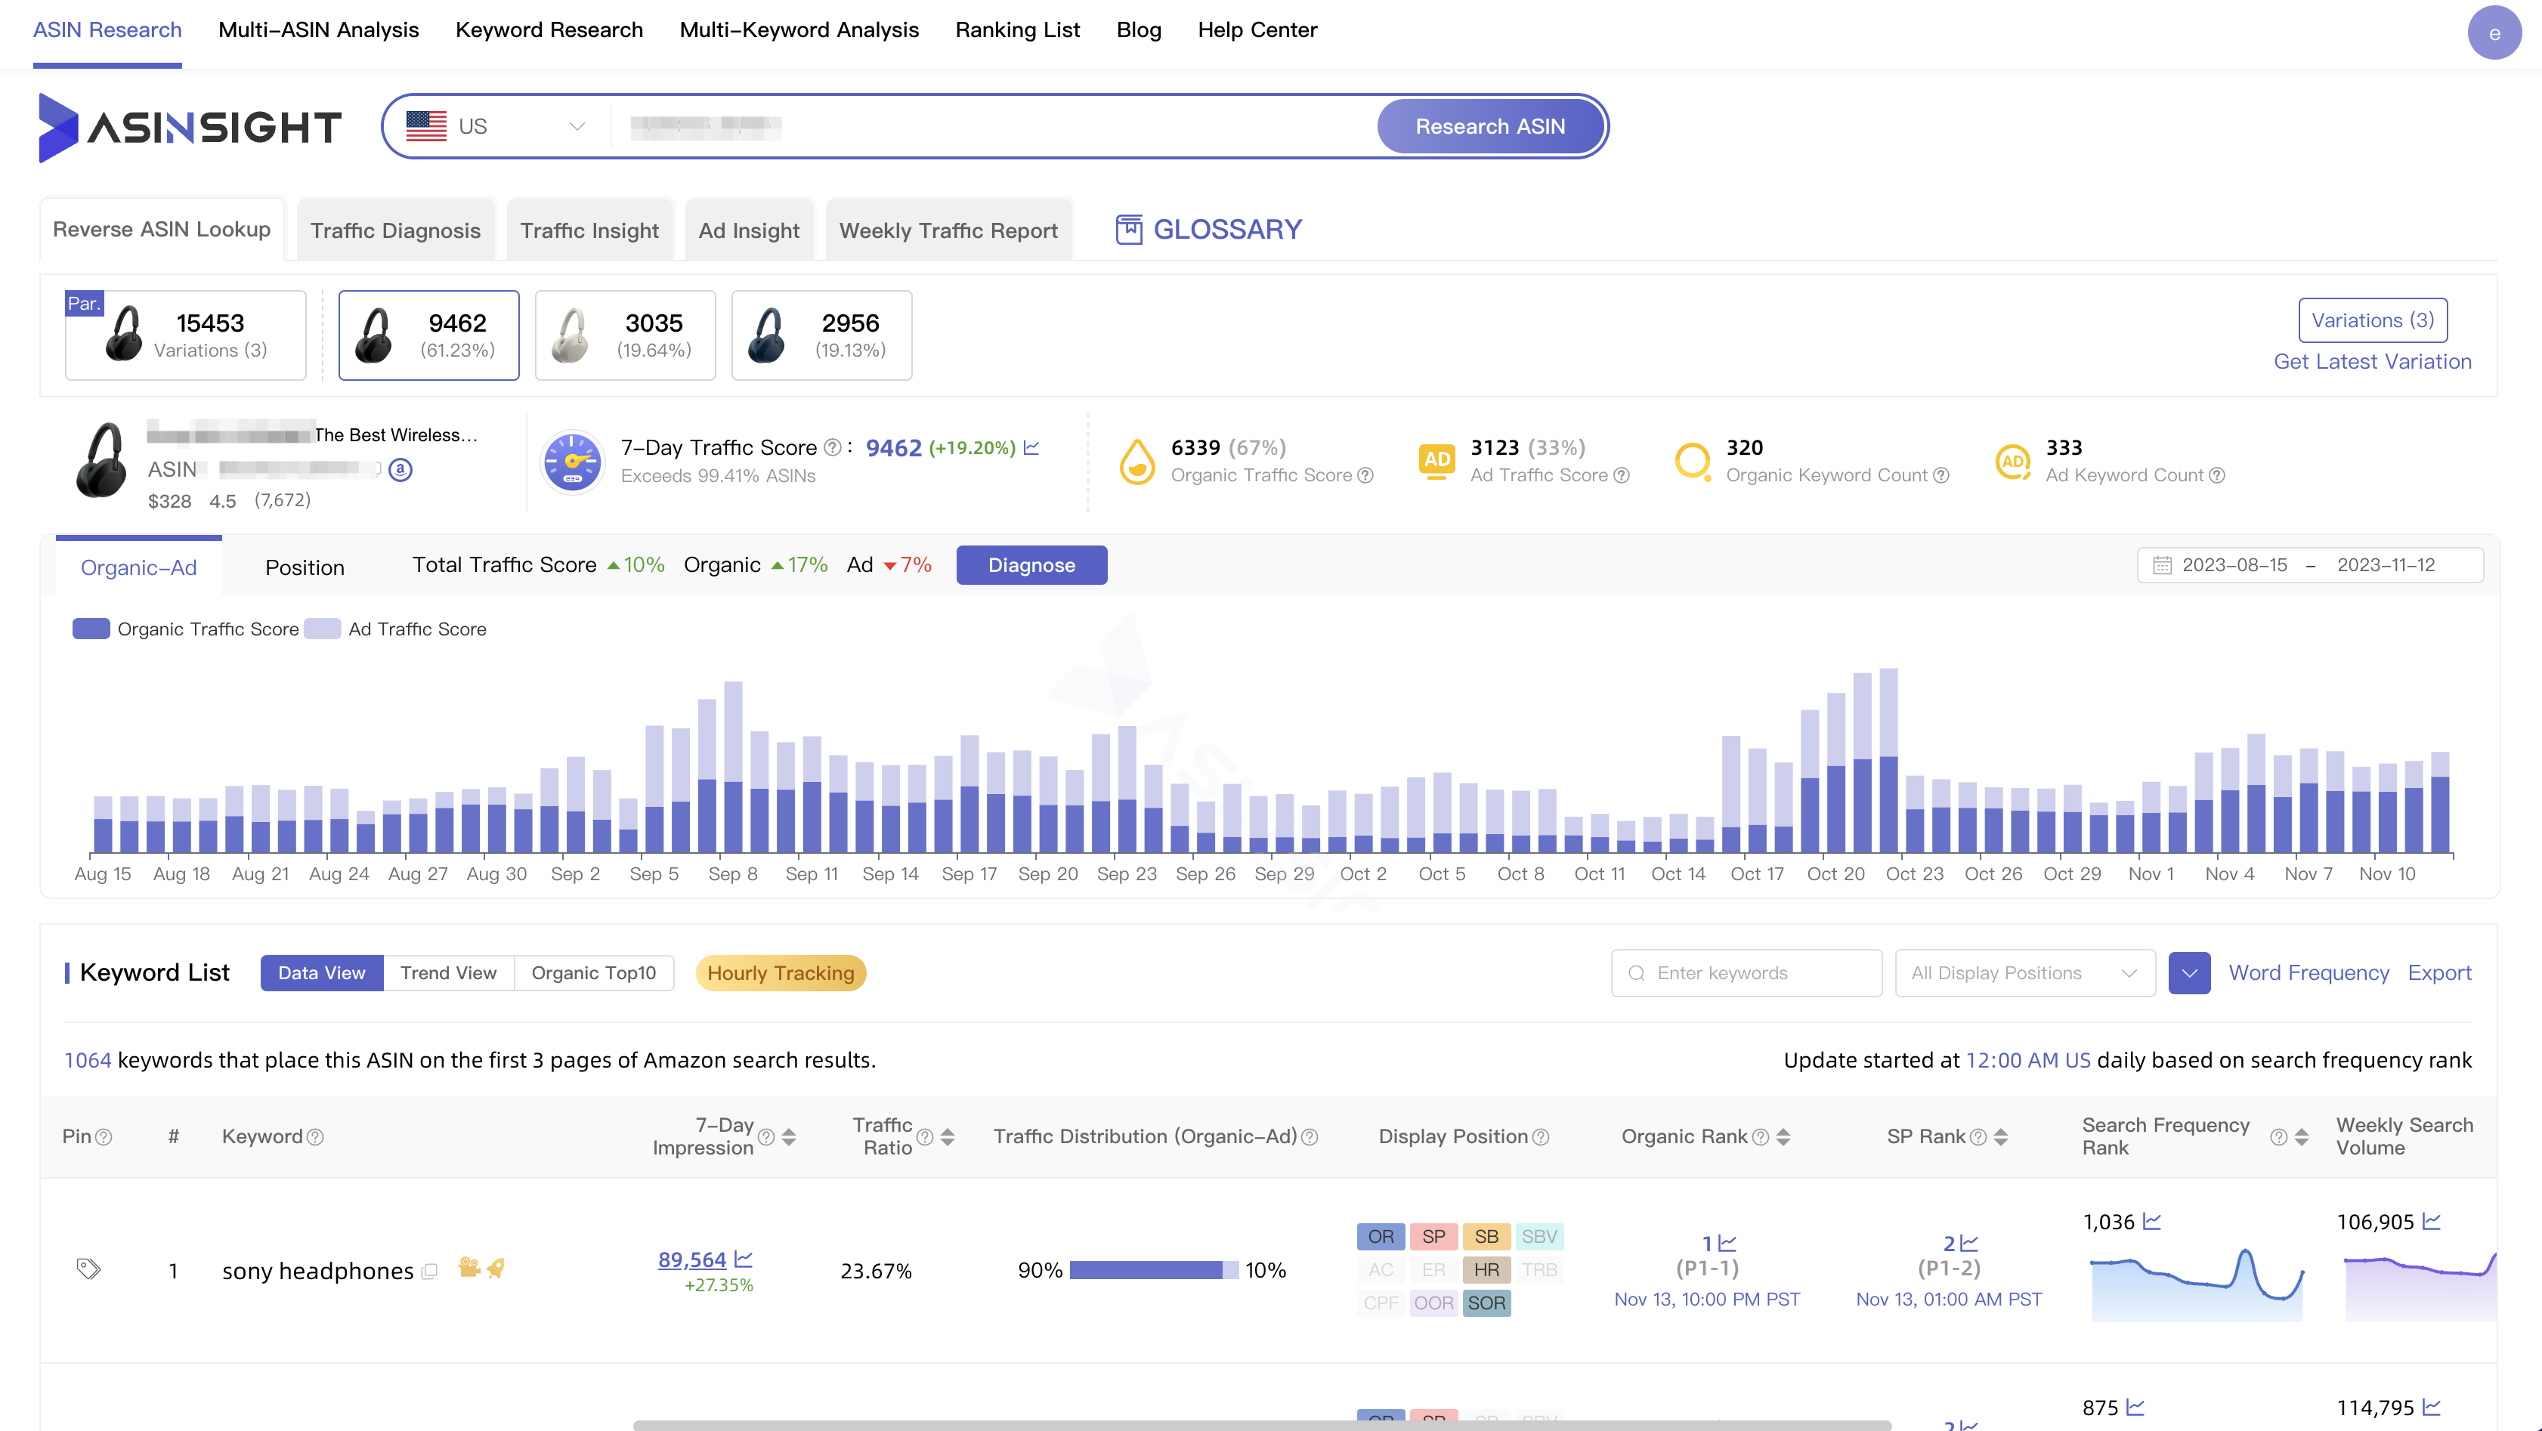Click the Enter keywords search field
Viewport: 2542px width, 1431px height.
pyautogui.click(x=1746, y=973)
